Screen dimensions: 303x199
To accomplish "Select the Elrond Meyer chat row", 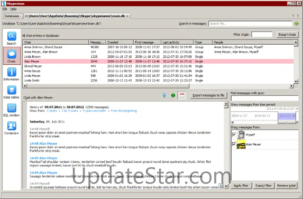I will pyautogui.click(x=158, y=66).
